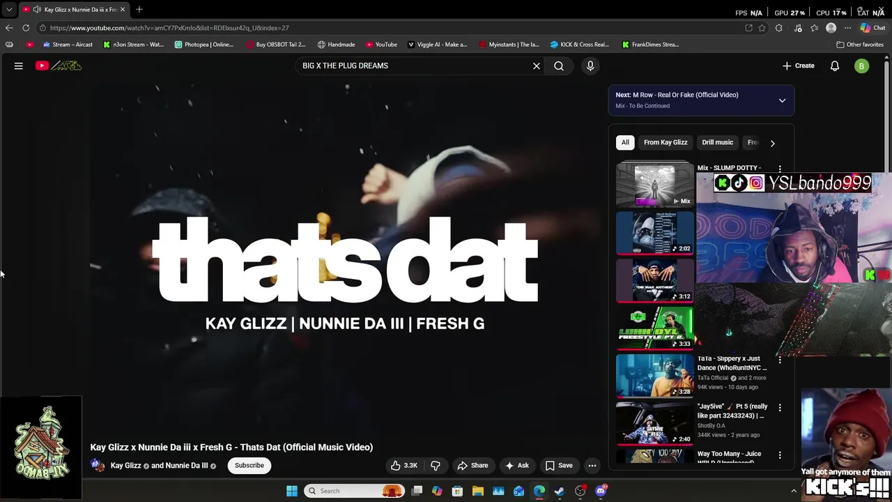Screen dimensions: 892x502
Task: Close the Kay Glizz browser tab
Action: tap(123, 10)
